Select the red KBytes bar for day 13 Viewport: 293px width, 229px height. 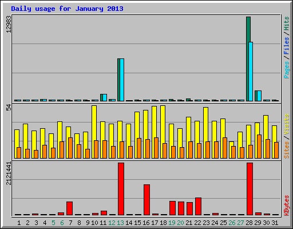point(121,189)
